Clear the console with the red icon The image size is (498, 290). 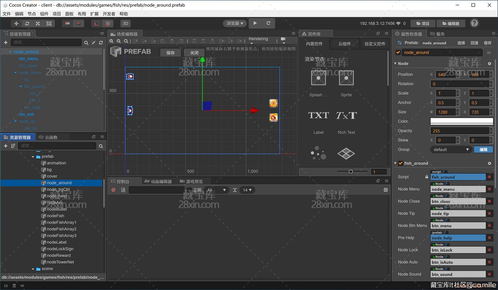click(114, 190)
